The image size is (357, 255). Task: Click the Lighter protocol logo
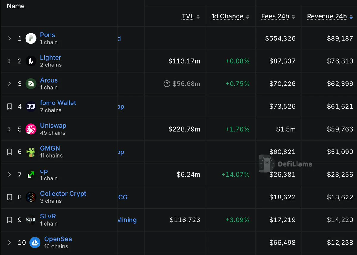click(x=31, y=61)
